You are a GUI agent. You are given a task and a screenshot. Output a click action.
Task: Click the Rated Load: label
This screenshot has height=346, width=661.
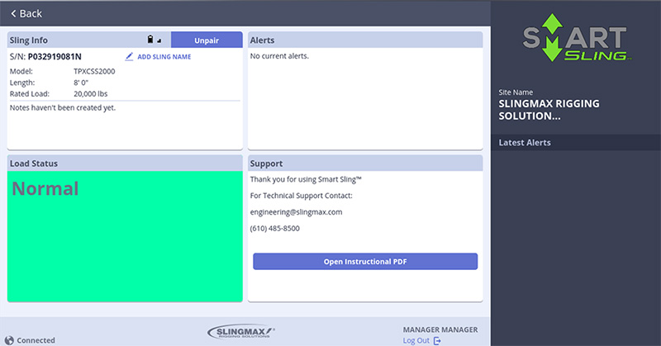(x=30, y=93)
